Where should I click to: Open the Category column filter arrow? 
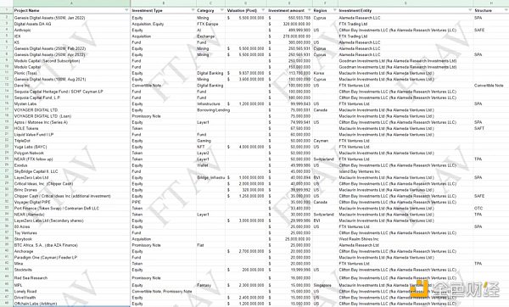pyautogui.click(x=222, y=10)
